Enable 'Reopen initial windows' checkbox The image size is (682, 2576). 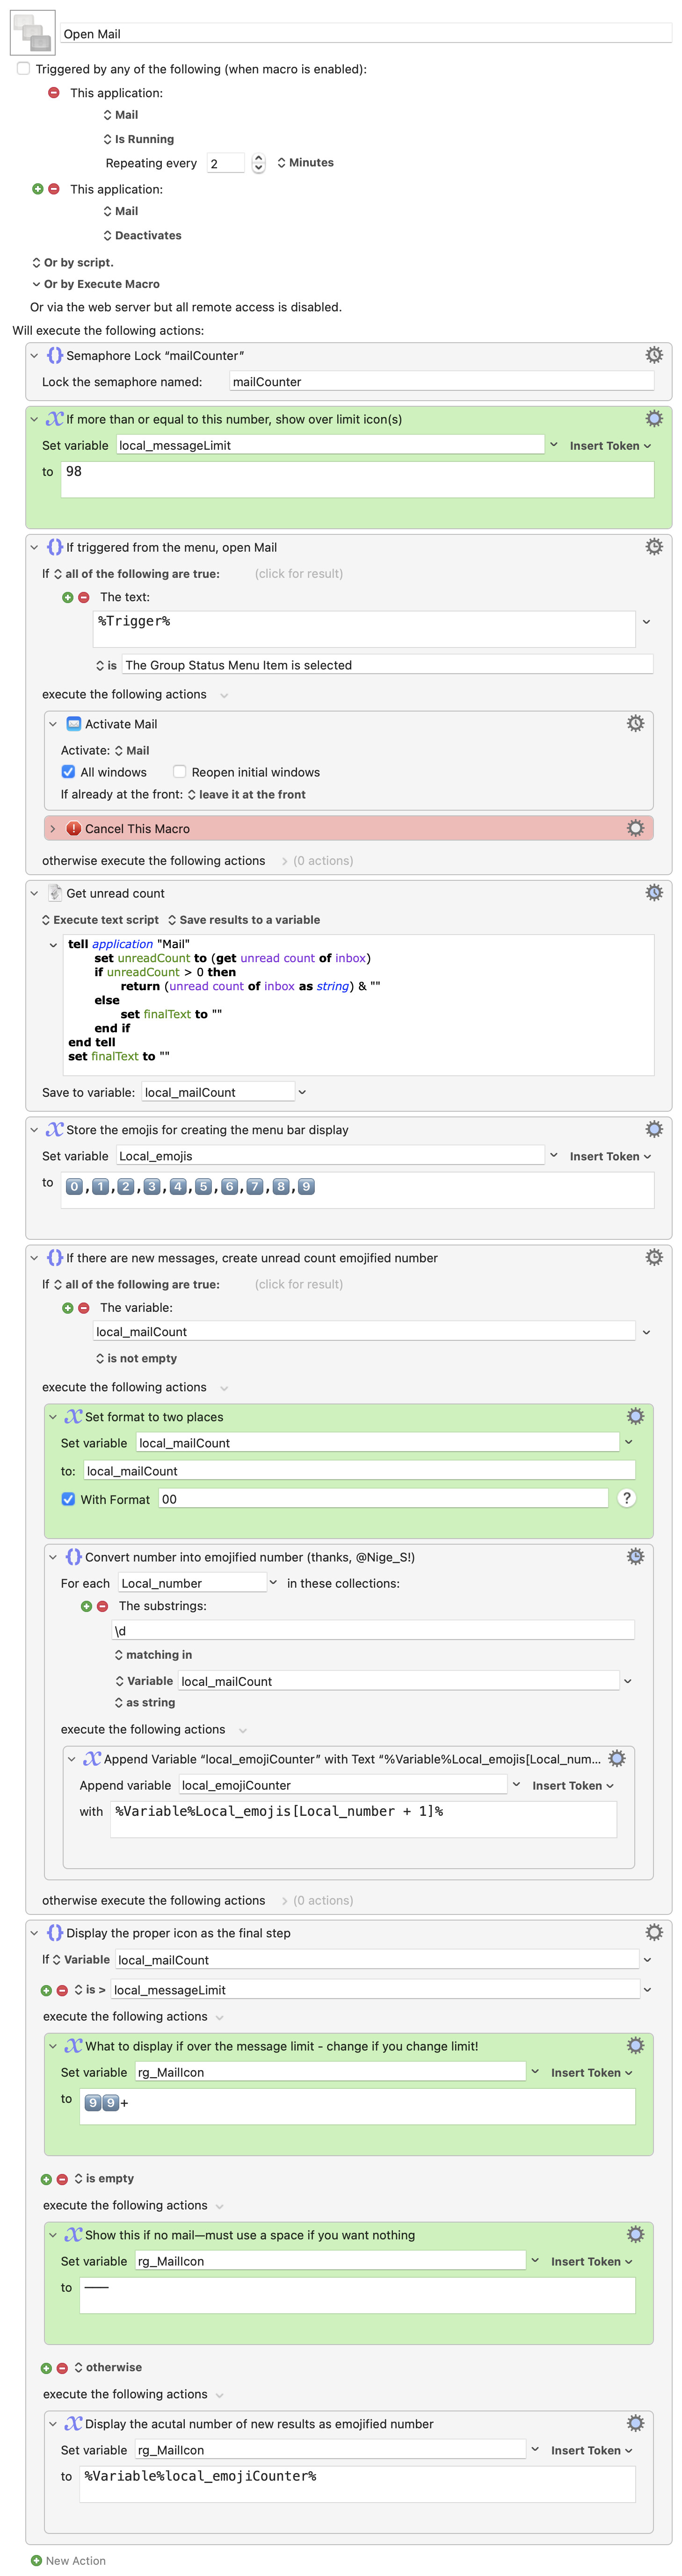[179, 772]
